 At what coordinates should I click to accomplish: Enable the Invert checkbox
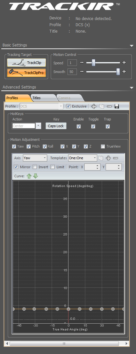click(x=35, y=167)
